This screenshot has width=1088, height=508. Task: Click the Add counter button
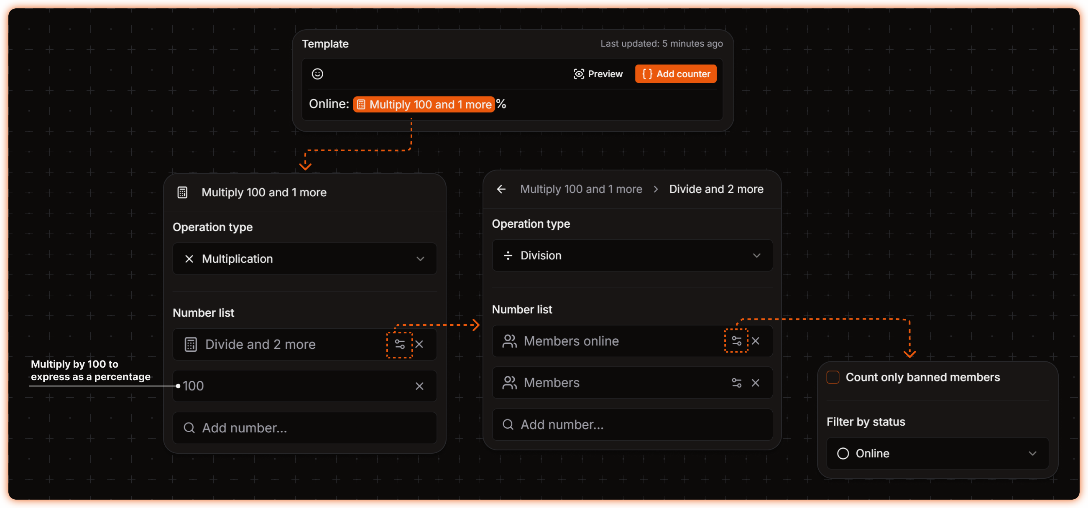point(676,74)
